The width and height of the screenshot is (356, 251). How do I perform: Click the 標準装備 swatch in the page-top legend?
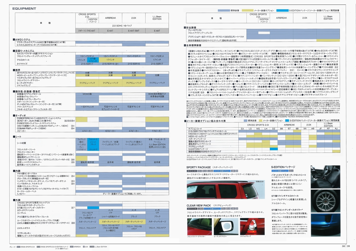point(224,10)
